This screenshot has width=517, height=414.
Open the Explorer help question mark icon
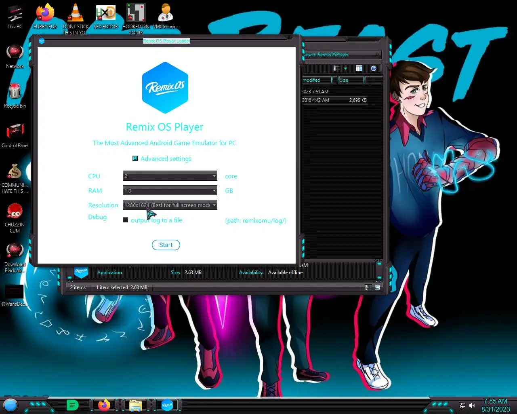click(x=374, y=68)
